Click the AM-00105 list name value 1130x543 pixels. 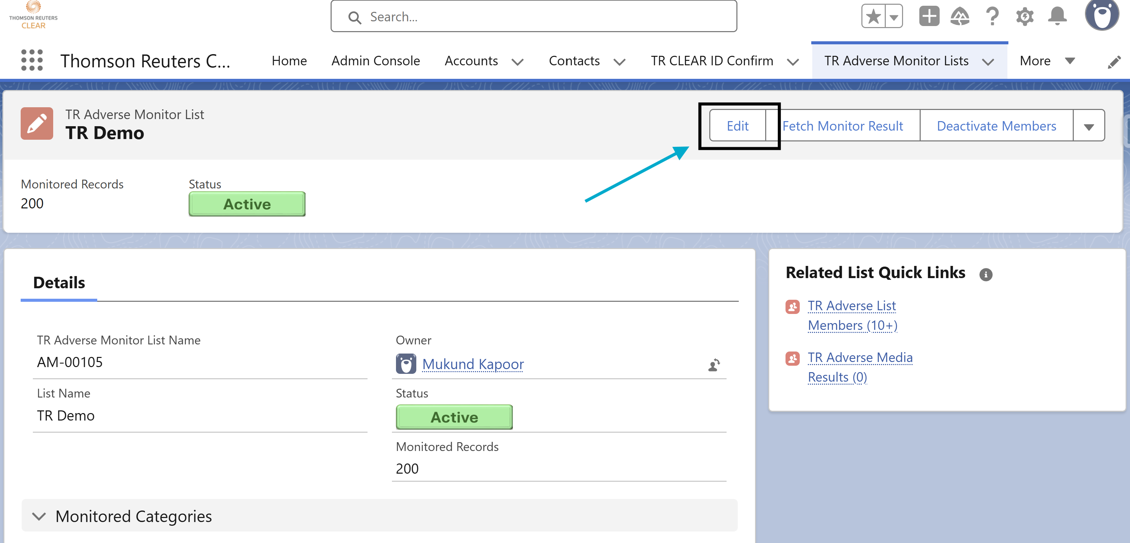tap(69, 362)
